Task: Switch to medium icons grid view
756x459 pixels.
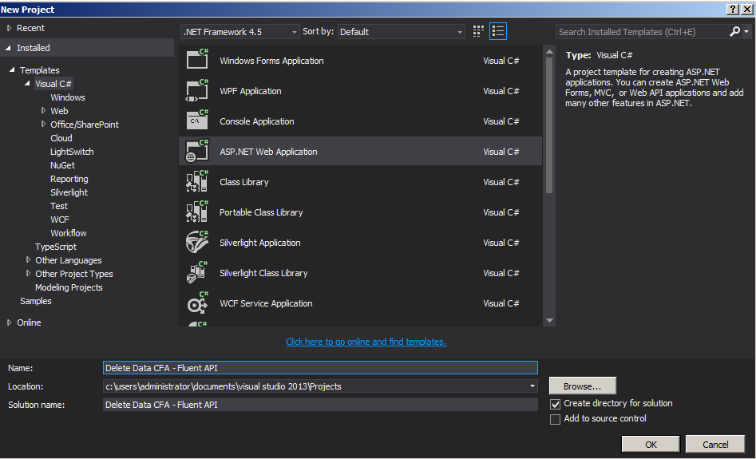Action: click(478, 32)
